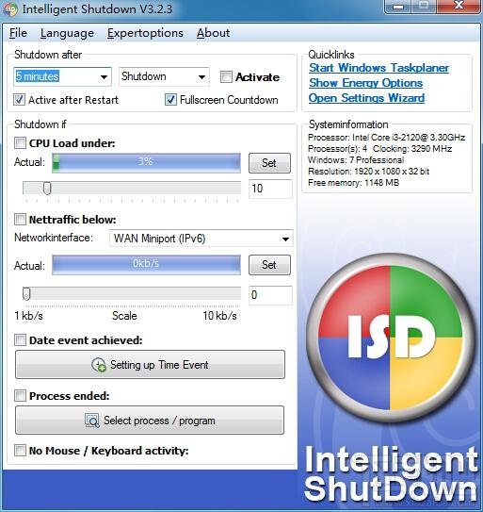The width and height of the screenshot is (483, 512).
Task: Uncheck Active after Restart
Action: [19, 100]
